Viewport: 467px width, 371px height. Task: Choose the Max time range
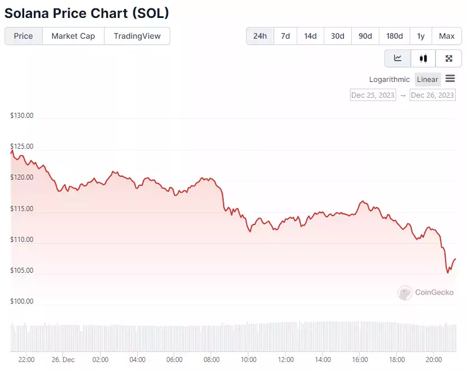(446, 36)
